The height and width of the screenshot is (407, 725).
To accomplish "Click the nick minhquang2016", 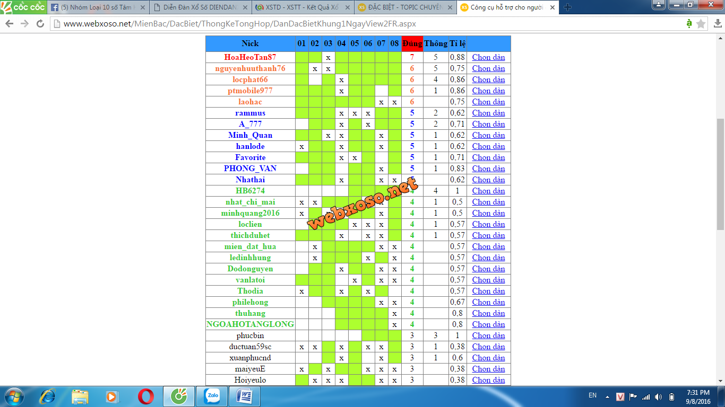I will click(x=250, y=213).
